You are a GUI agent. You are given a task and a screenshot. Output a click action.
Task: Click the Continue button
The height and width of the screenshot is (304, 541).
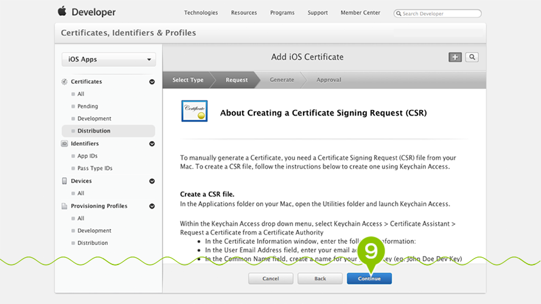[369, 278]
